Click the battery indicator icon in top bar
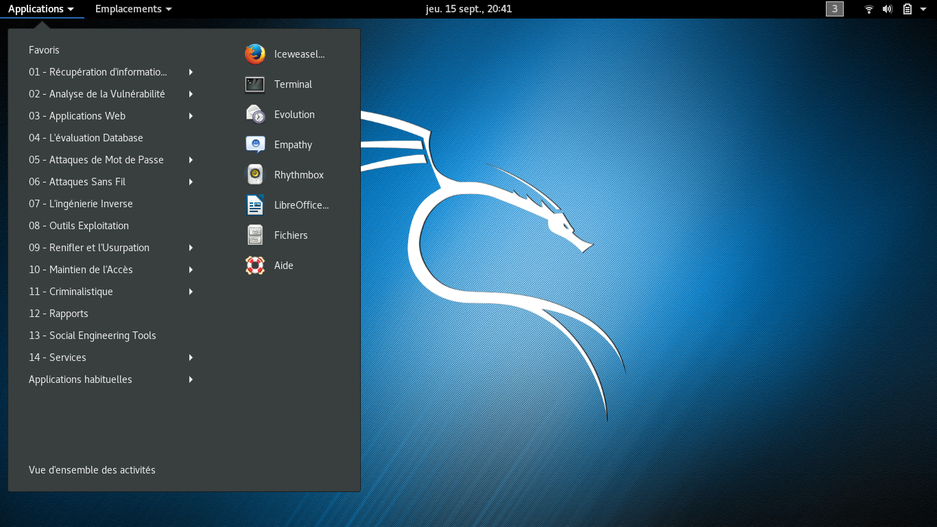 [908, 9]
